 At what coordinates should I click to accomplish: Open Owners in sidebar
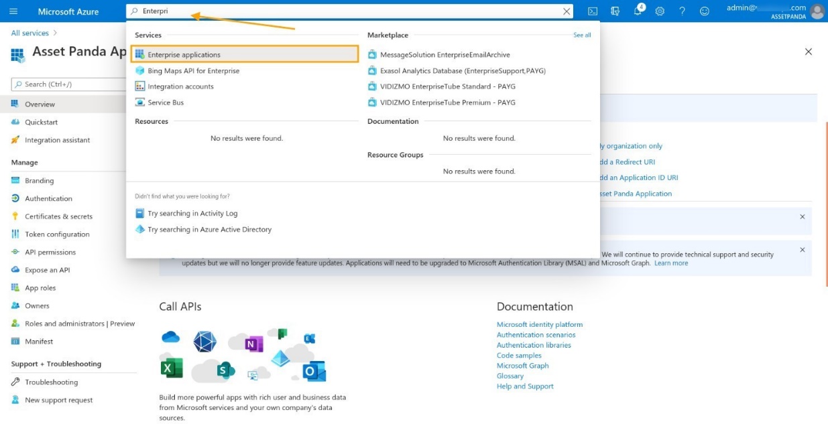tap(37, 305)
